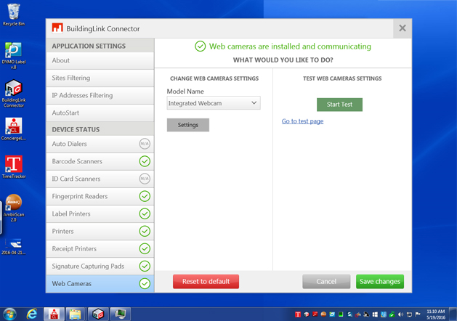Switch to ConciergeLink taskbar button

click(x=54, y=314)
